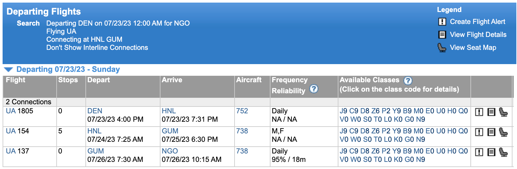Create flight alert for UA 1805

click(479, 112)
